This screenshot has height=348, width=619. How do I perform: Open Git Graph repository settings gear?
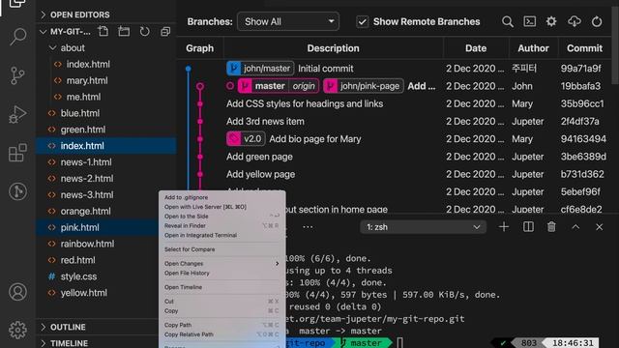pyautogui.click(x=551, y=21)
